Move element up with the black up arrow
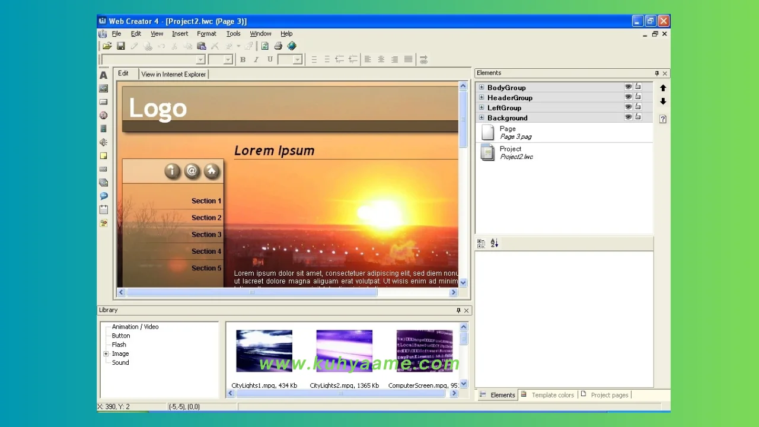Screen dimensions: 759x427 (663, 88)
